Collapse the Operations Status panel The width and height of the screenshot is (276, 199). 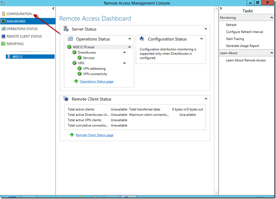tap(130, 39)
